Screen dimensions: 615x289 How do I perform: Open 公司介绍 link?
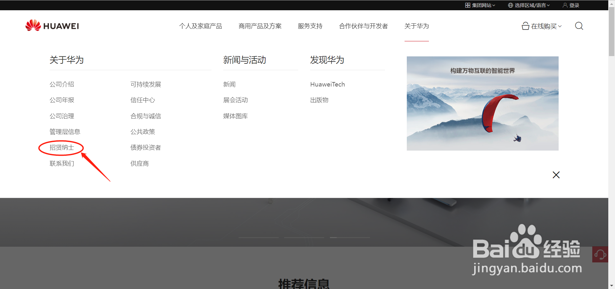(x=62, y=84)
